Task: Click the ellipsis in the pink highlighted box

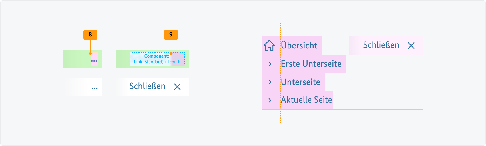Action: coord(94,61)
